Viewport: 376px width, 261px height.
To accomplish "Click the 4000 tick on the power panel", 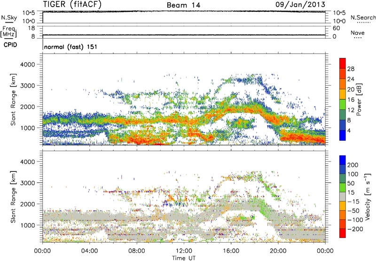I will point(28,65).
